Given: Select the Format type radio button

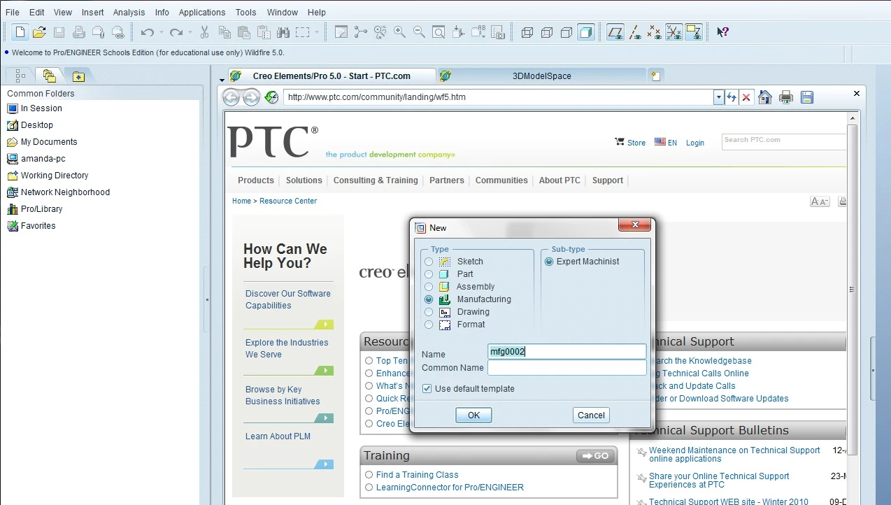Looking at the screenshot, I should click(x=429, y=325).
